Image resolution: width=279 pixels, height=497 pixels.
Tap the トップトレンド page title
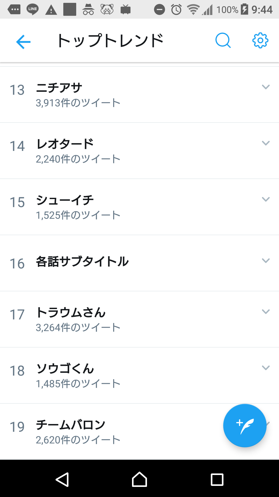(x=110, y=41)
